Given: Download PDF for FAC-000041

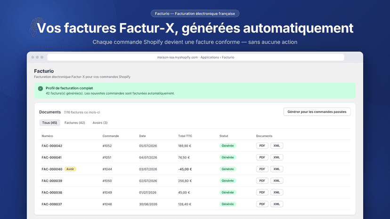Looking at the screenshot, I should (262, 157).
